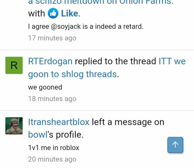The height and width of the screenshot is (168, 194).
Task: Open Itransheartblox's soldier avatar image
Action: (14, 126)
